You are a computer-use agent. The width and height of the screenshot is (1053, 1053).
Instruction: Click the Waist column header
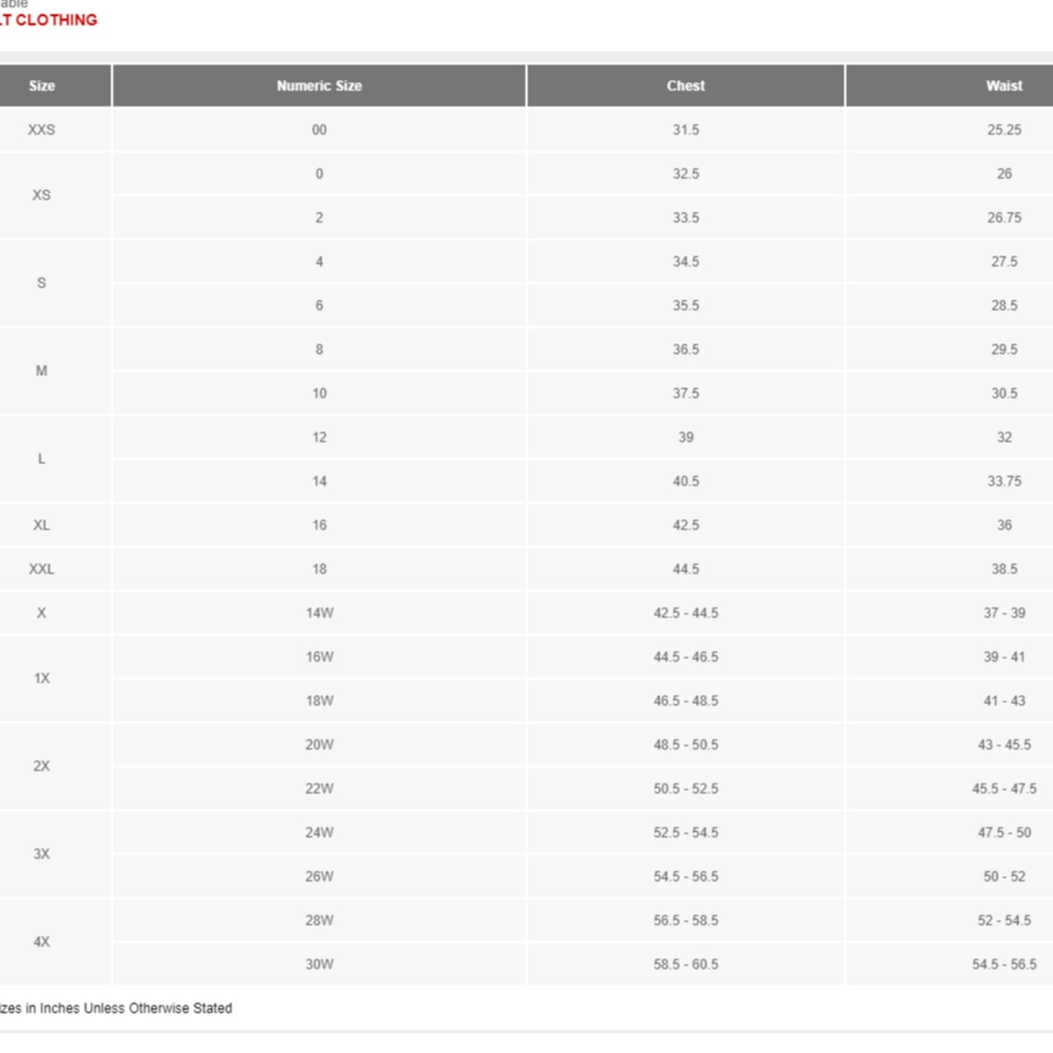(1003, 86)
